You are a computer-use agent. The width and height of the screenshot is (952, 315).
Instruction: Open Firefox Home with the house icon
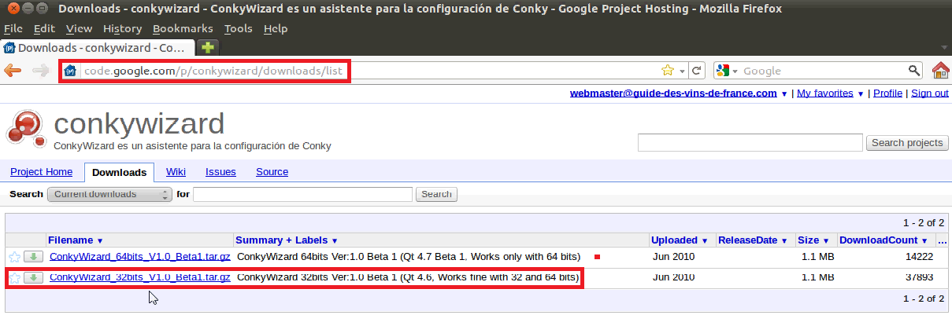[x=940, y=71]
